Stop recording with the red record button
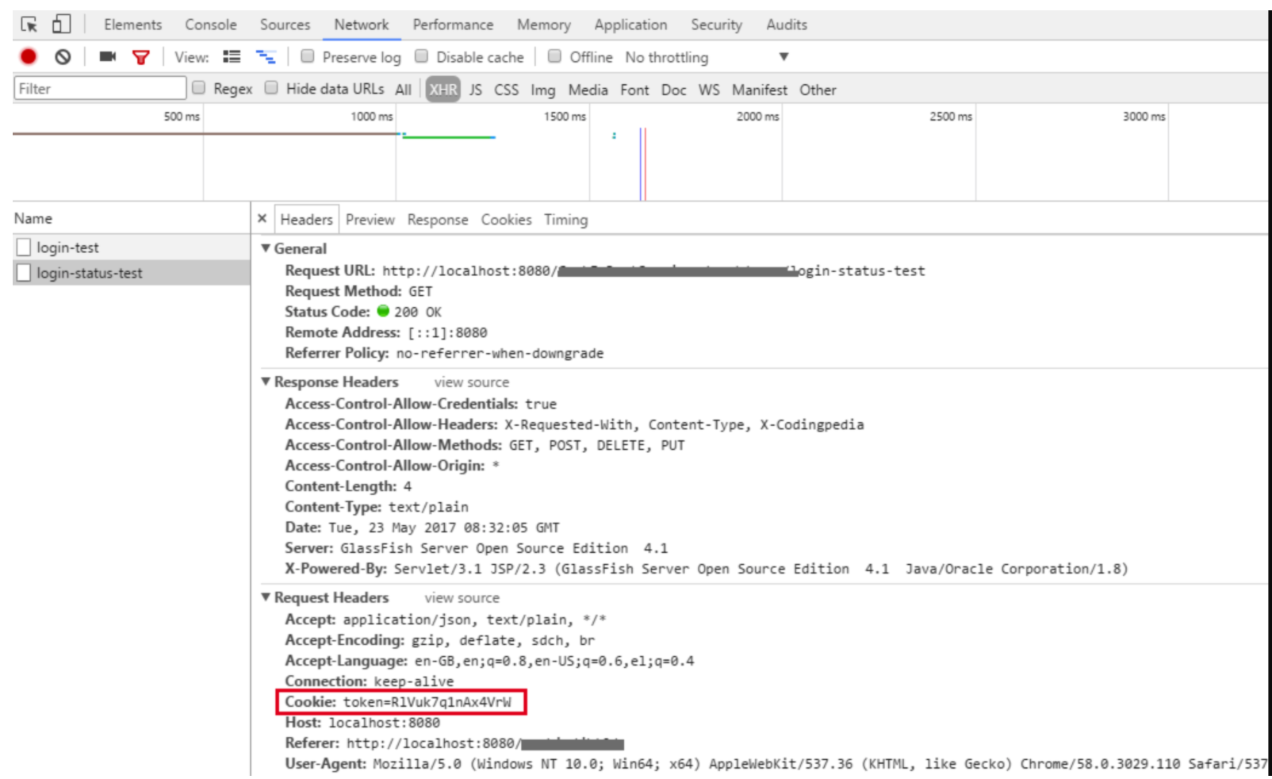This screenshot has height=779, width=1272. point(29,56)
